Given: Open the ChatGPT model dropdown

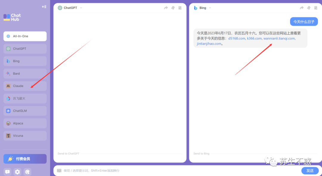Looking at the screenshot, I should (x=80, y=8).
